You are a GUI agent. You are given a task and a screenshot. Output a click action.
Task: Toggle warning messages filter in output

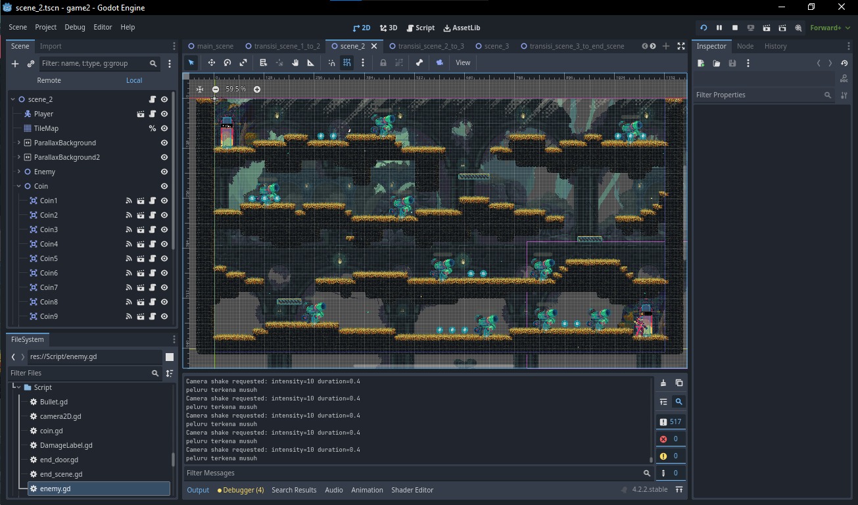671,456
